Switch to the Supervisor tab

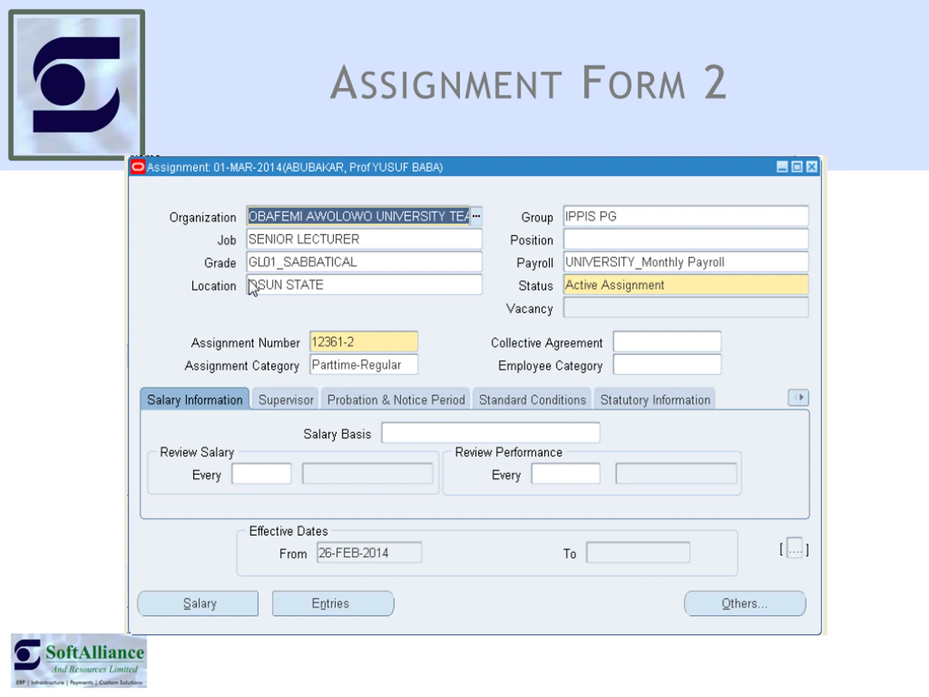click(x=286, y=399)
